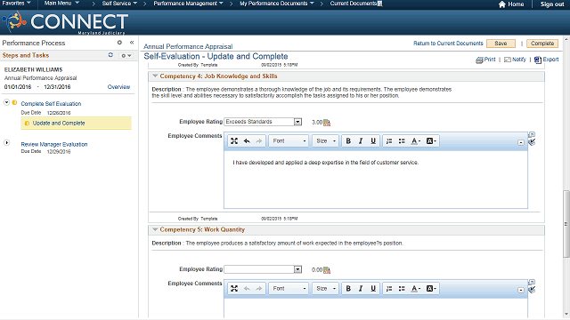Open rating description icon beside 3.00
Viewport: 570px width, 320px height.
coord(327,123)
